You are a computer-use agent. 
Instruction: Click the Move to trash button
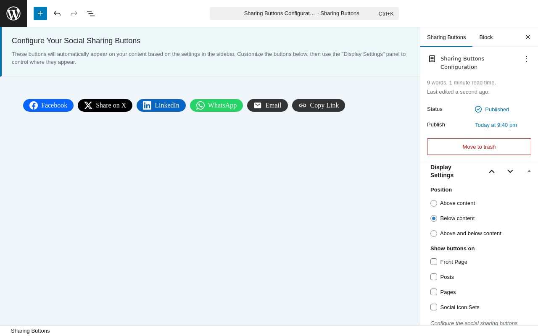coord(479,147)
